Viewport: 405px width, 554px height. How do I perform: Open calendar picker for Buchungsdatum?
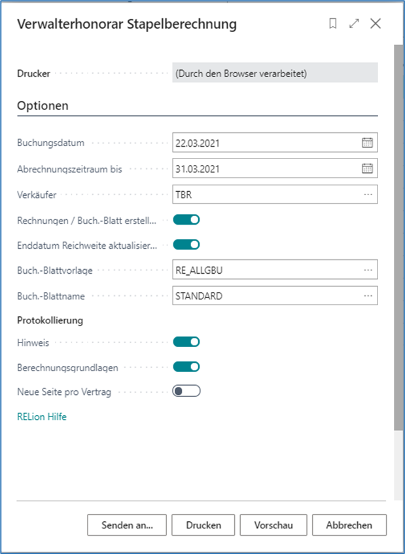[367, 143]
